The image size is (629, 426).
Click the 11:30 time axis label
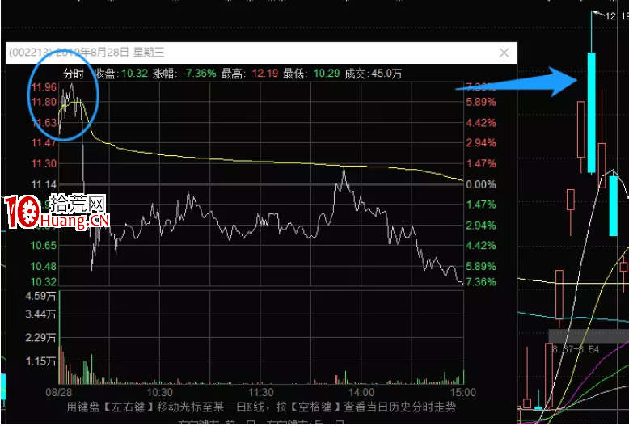(261, 392)
